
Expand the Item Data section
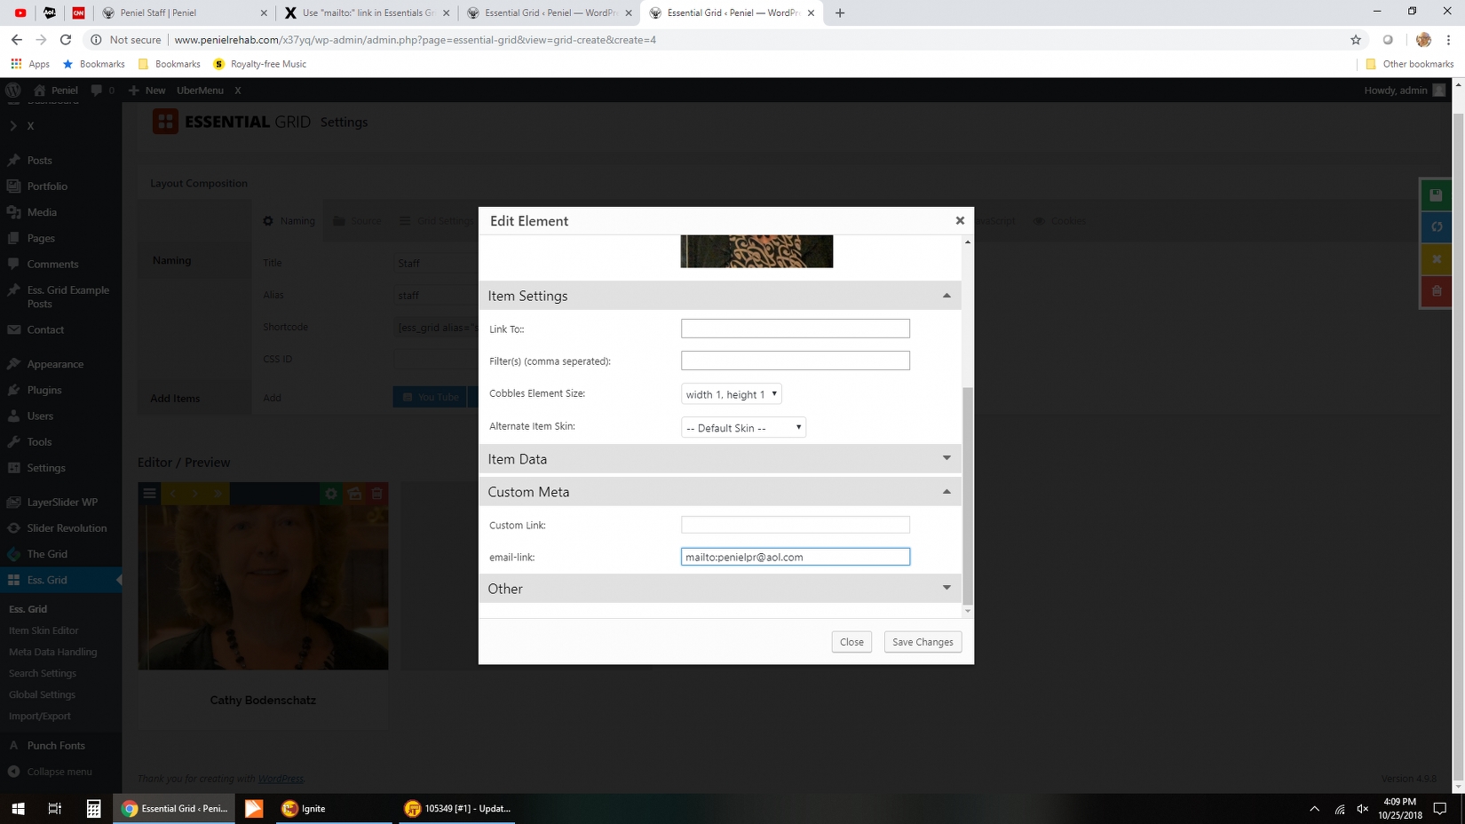coord(946,458)
